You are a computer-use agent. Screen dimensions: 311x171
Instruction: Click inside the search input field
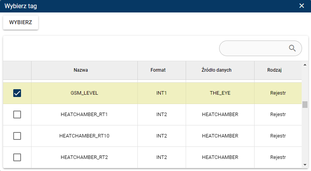pyautogui.click(x=254, y=48)
